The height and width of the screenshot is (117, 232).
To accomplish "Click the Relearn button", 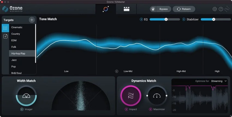I will tap(184, 9).
